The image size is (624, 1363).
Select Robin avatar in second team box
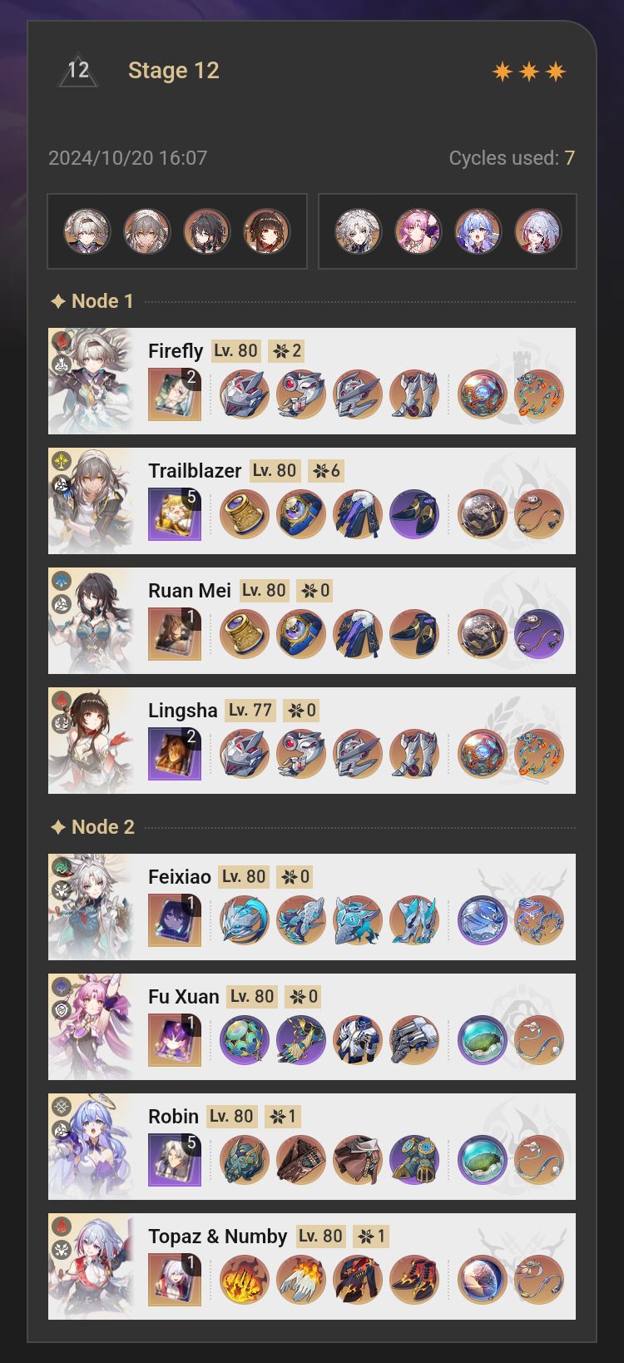point(478,231)
